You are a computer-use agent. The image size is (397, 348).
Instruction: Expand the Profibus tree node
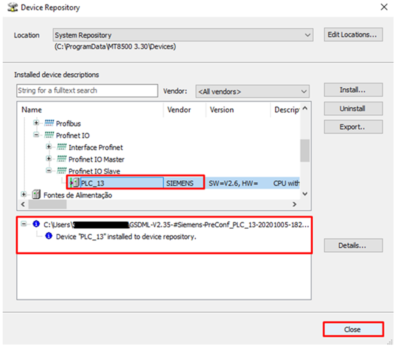37,123
